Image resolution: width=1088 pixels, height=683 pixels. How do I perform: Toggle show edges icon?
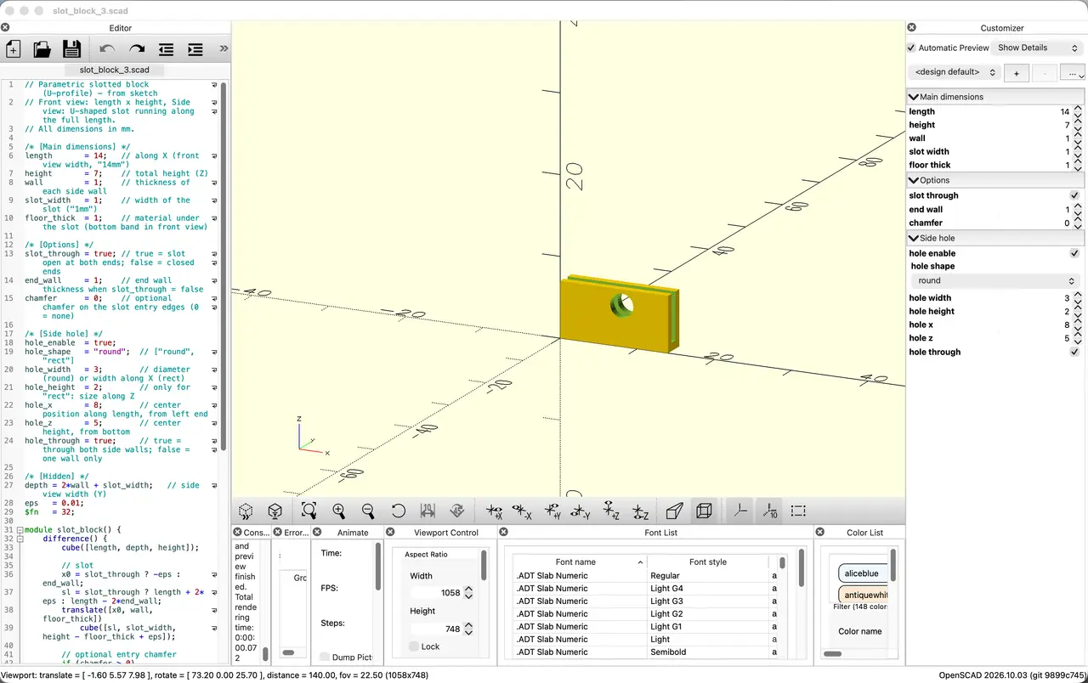[x=798, y=511]
